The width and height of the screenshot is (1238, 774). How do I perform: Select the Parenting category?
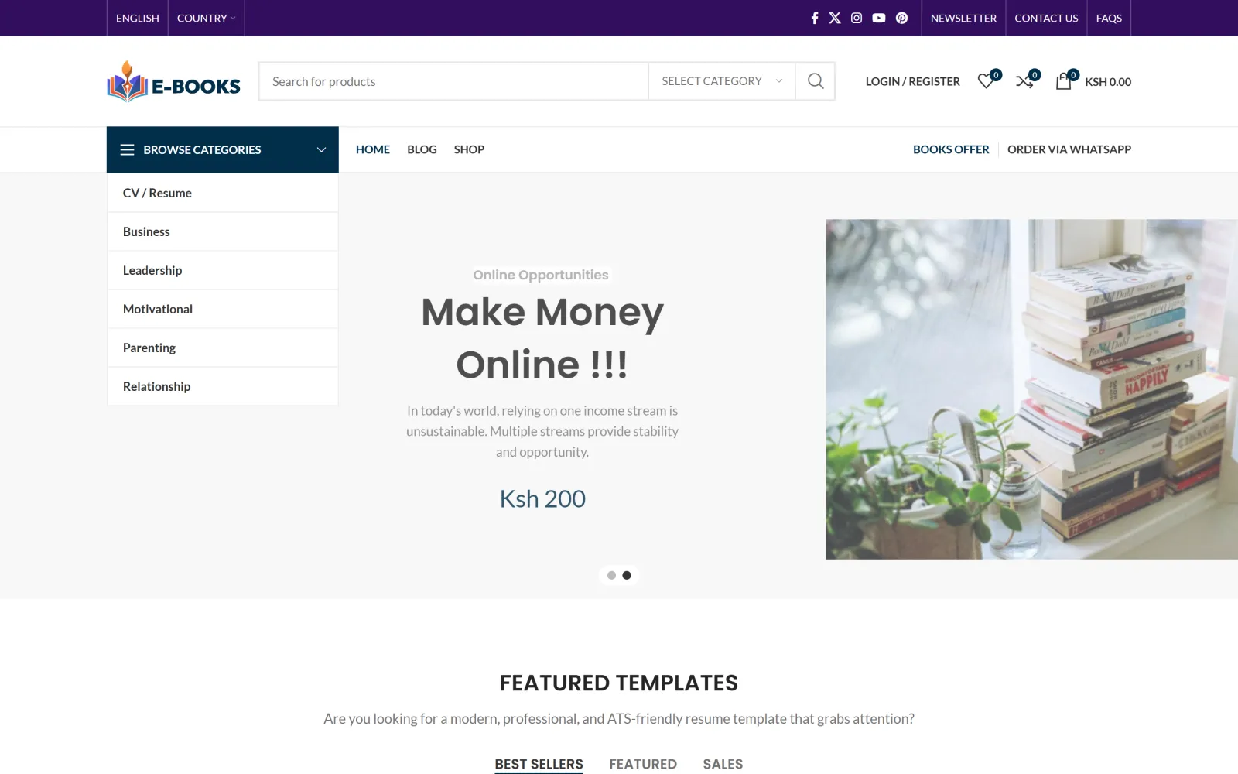pos(223,348)
